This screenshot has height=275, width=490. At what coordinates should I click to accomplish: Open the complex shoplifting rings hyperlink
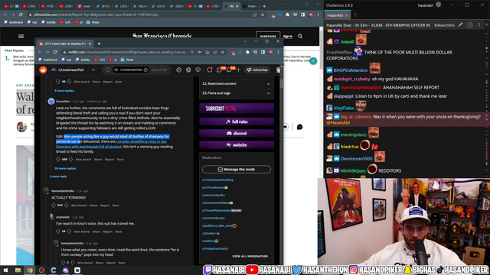pyautogui.click(x=112, y=144)
